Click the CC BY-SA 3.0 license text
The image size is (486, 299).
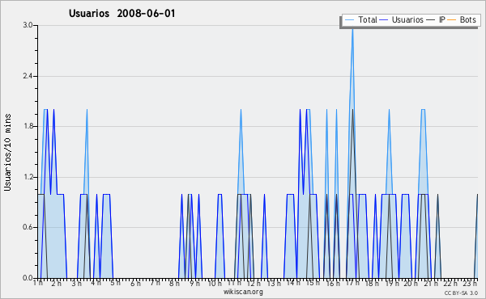pyautogui.click(x=461, y=293)
